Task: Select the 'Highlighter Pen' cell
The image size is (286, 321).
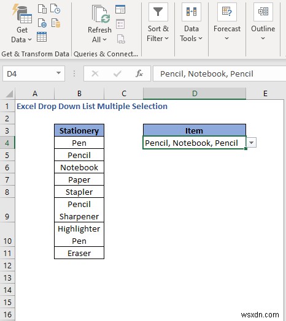Action: [79, 235]
